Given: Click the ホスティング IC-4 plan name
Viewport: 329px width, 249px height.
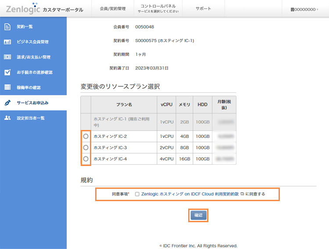Looking at the screenshot, I should (110, 159).
